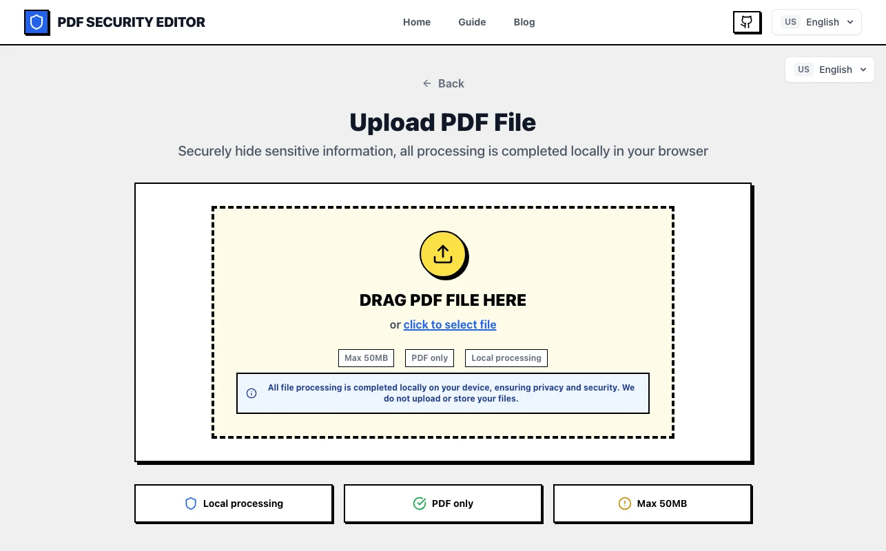
Task: Click the local privacy notice text box
Action: click(x=443, y=393)
